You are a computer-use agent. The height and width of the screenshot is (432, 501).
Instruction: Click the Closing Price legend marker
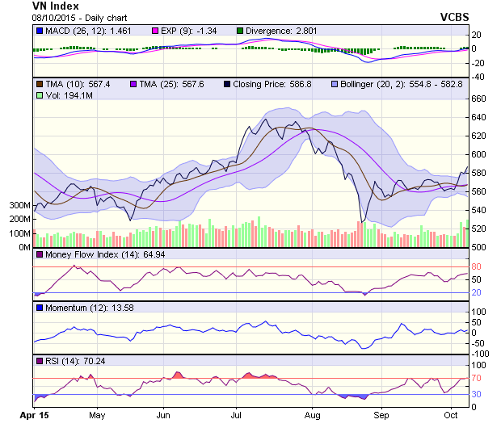tap(228, 83)
